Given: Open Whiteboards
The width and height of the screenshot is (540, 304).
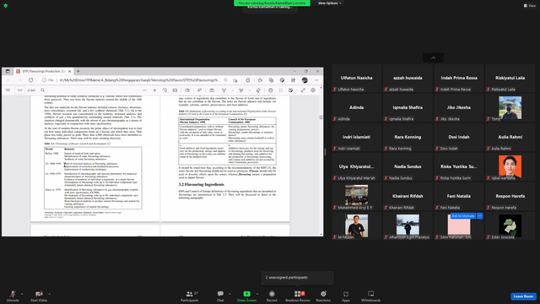Looking at the screenshot, I should coord(370,296).
